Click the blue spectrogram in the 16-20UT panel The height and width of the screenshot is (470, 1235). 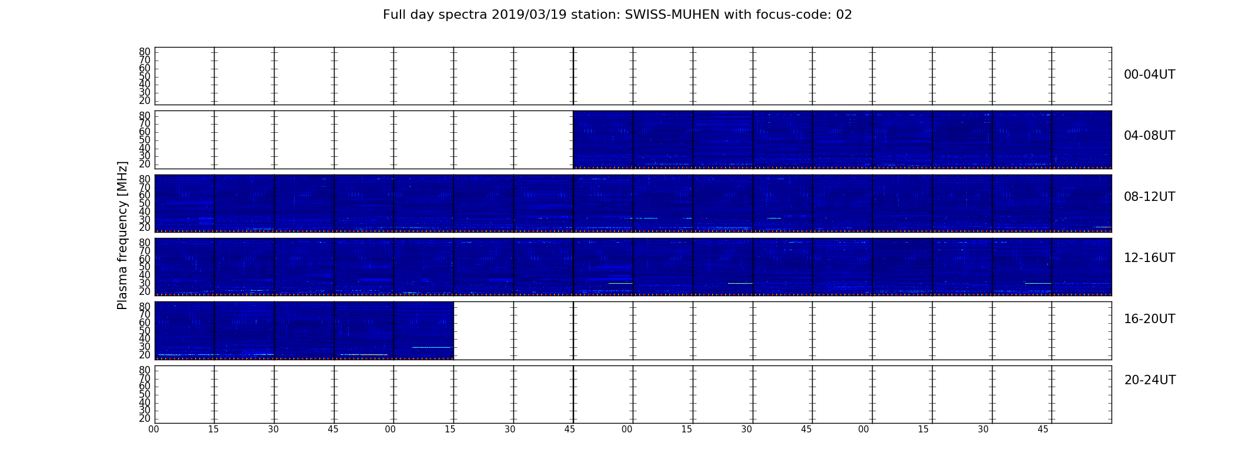point(304,330)
